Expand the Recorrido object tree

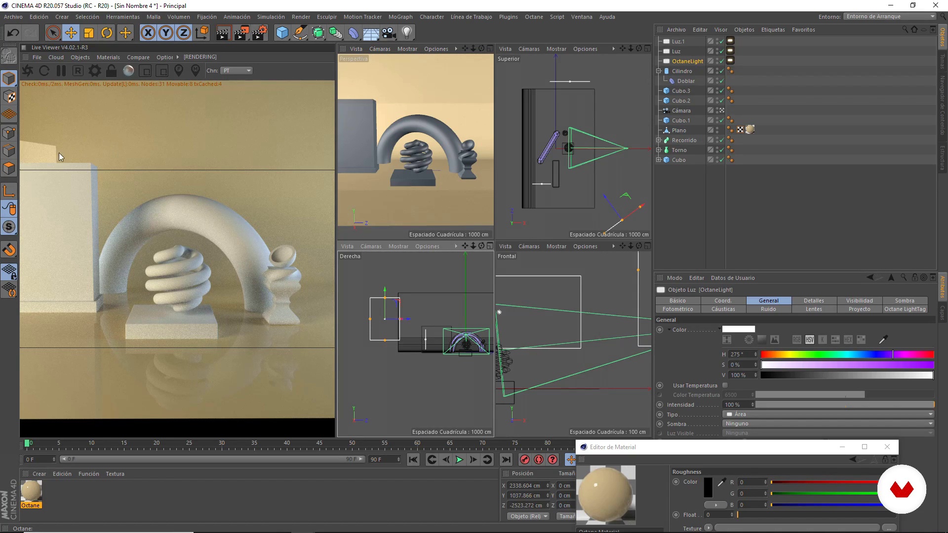[659, 140]
